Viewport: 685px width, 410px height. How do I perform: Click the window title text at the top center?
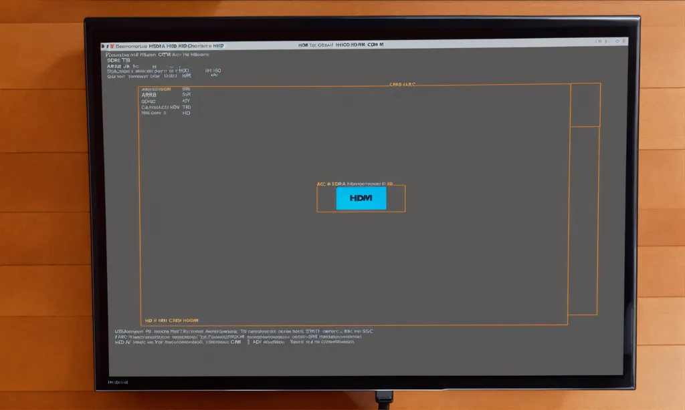tap(340, 45)
